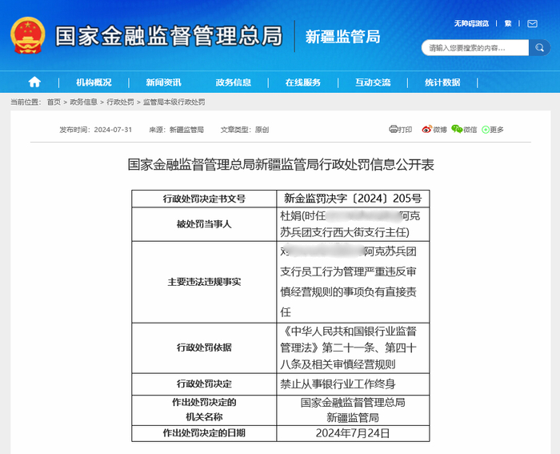The image size is (560, 454).
Task: Expand more sharing options 更多
Action: (493, 130)
